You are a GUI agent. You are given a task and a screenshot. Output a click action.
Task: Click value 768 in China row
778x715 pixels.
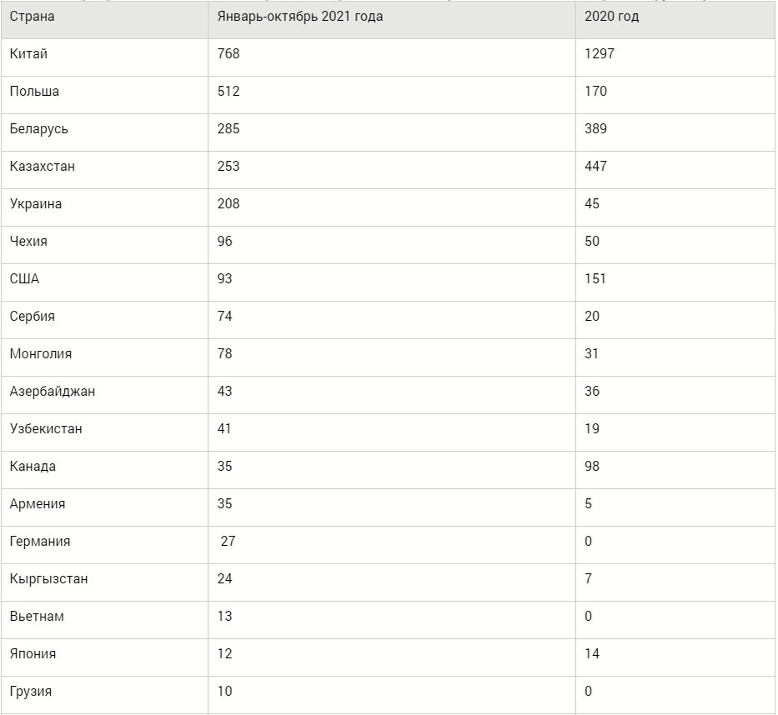(228, 53)
